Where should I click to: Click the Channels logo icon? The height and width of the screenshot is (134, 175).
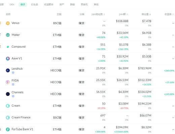click(8, 94)
